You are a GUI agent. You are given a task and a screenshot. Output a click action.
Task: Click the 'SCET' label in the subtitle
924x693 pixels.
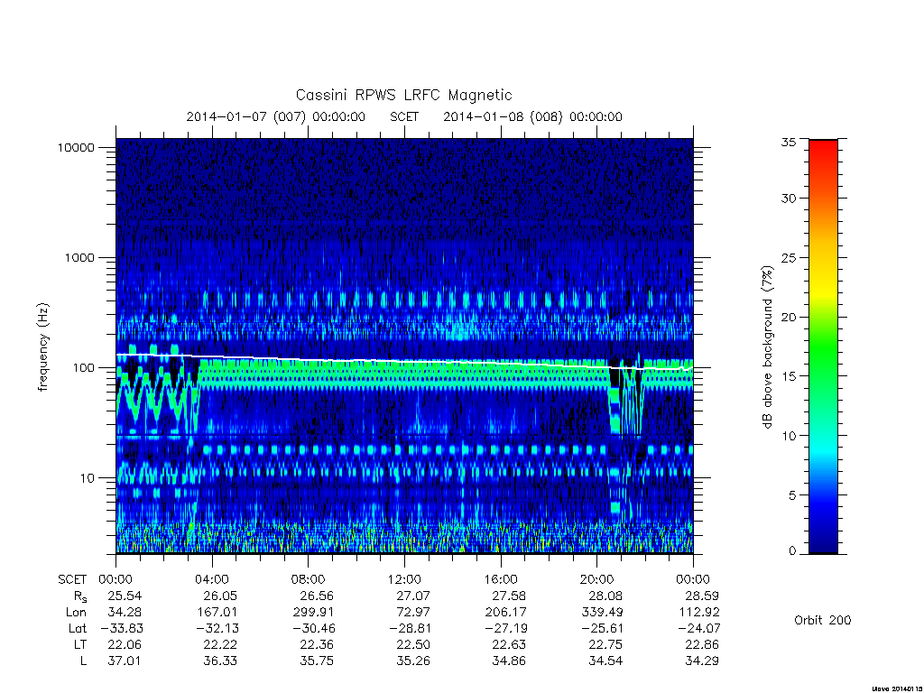click(x=404, y=116)
